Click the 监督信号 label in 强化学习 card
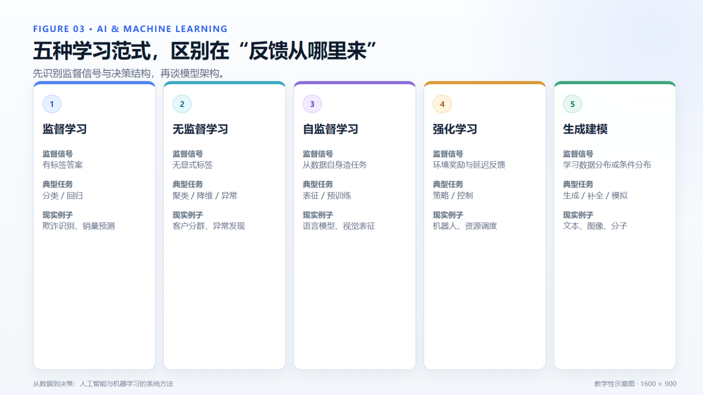The image size is (703, 395). pos(448,154)
